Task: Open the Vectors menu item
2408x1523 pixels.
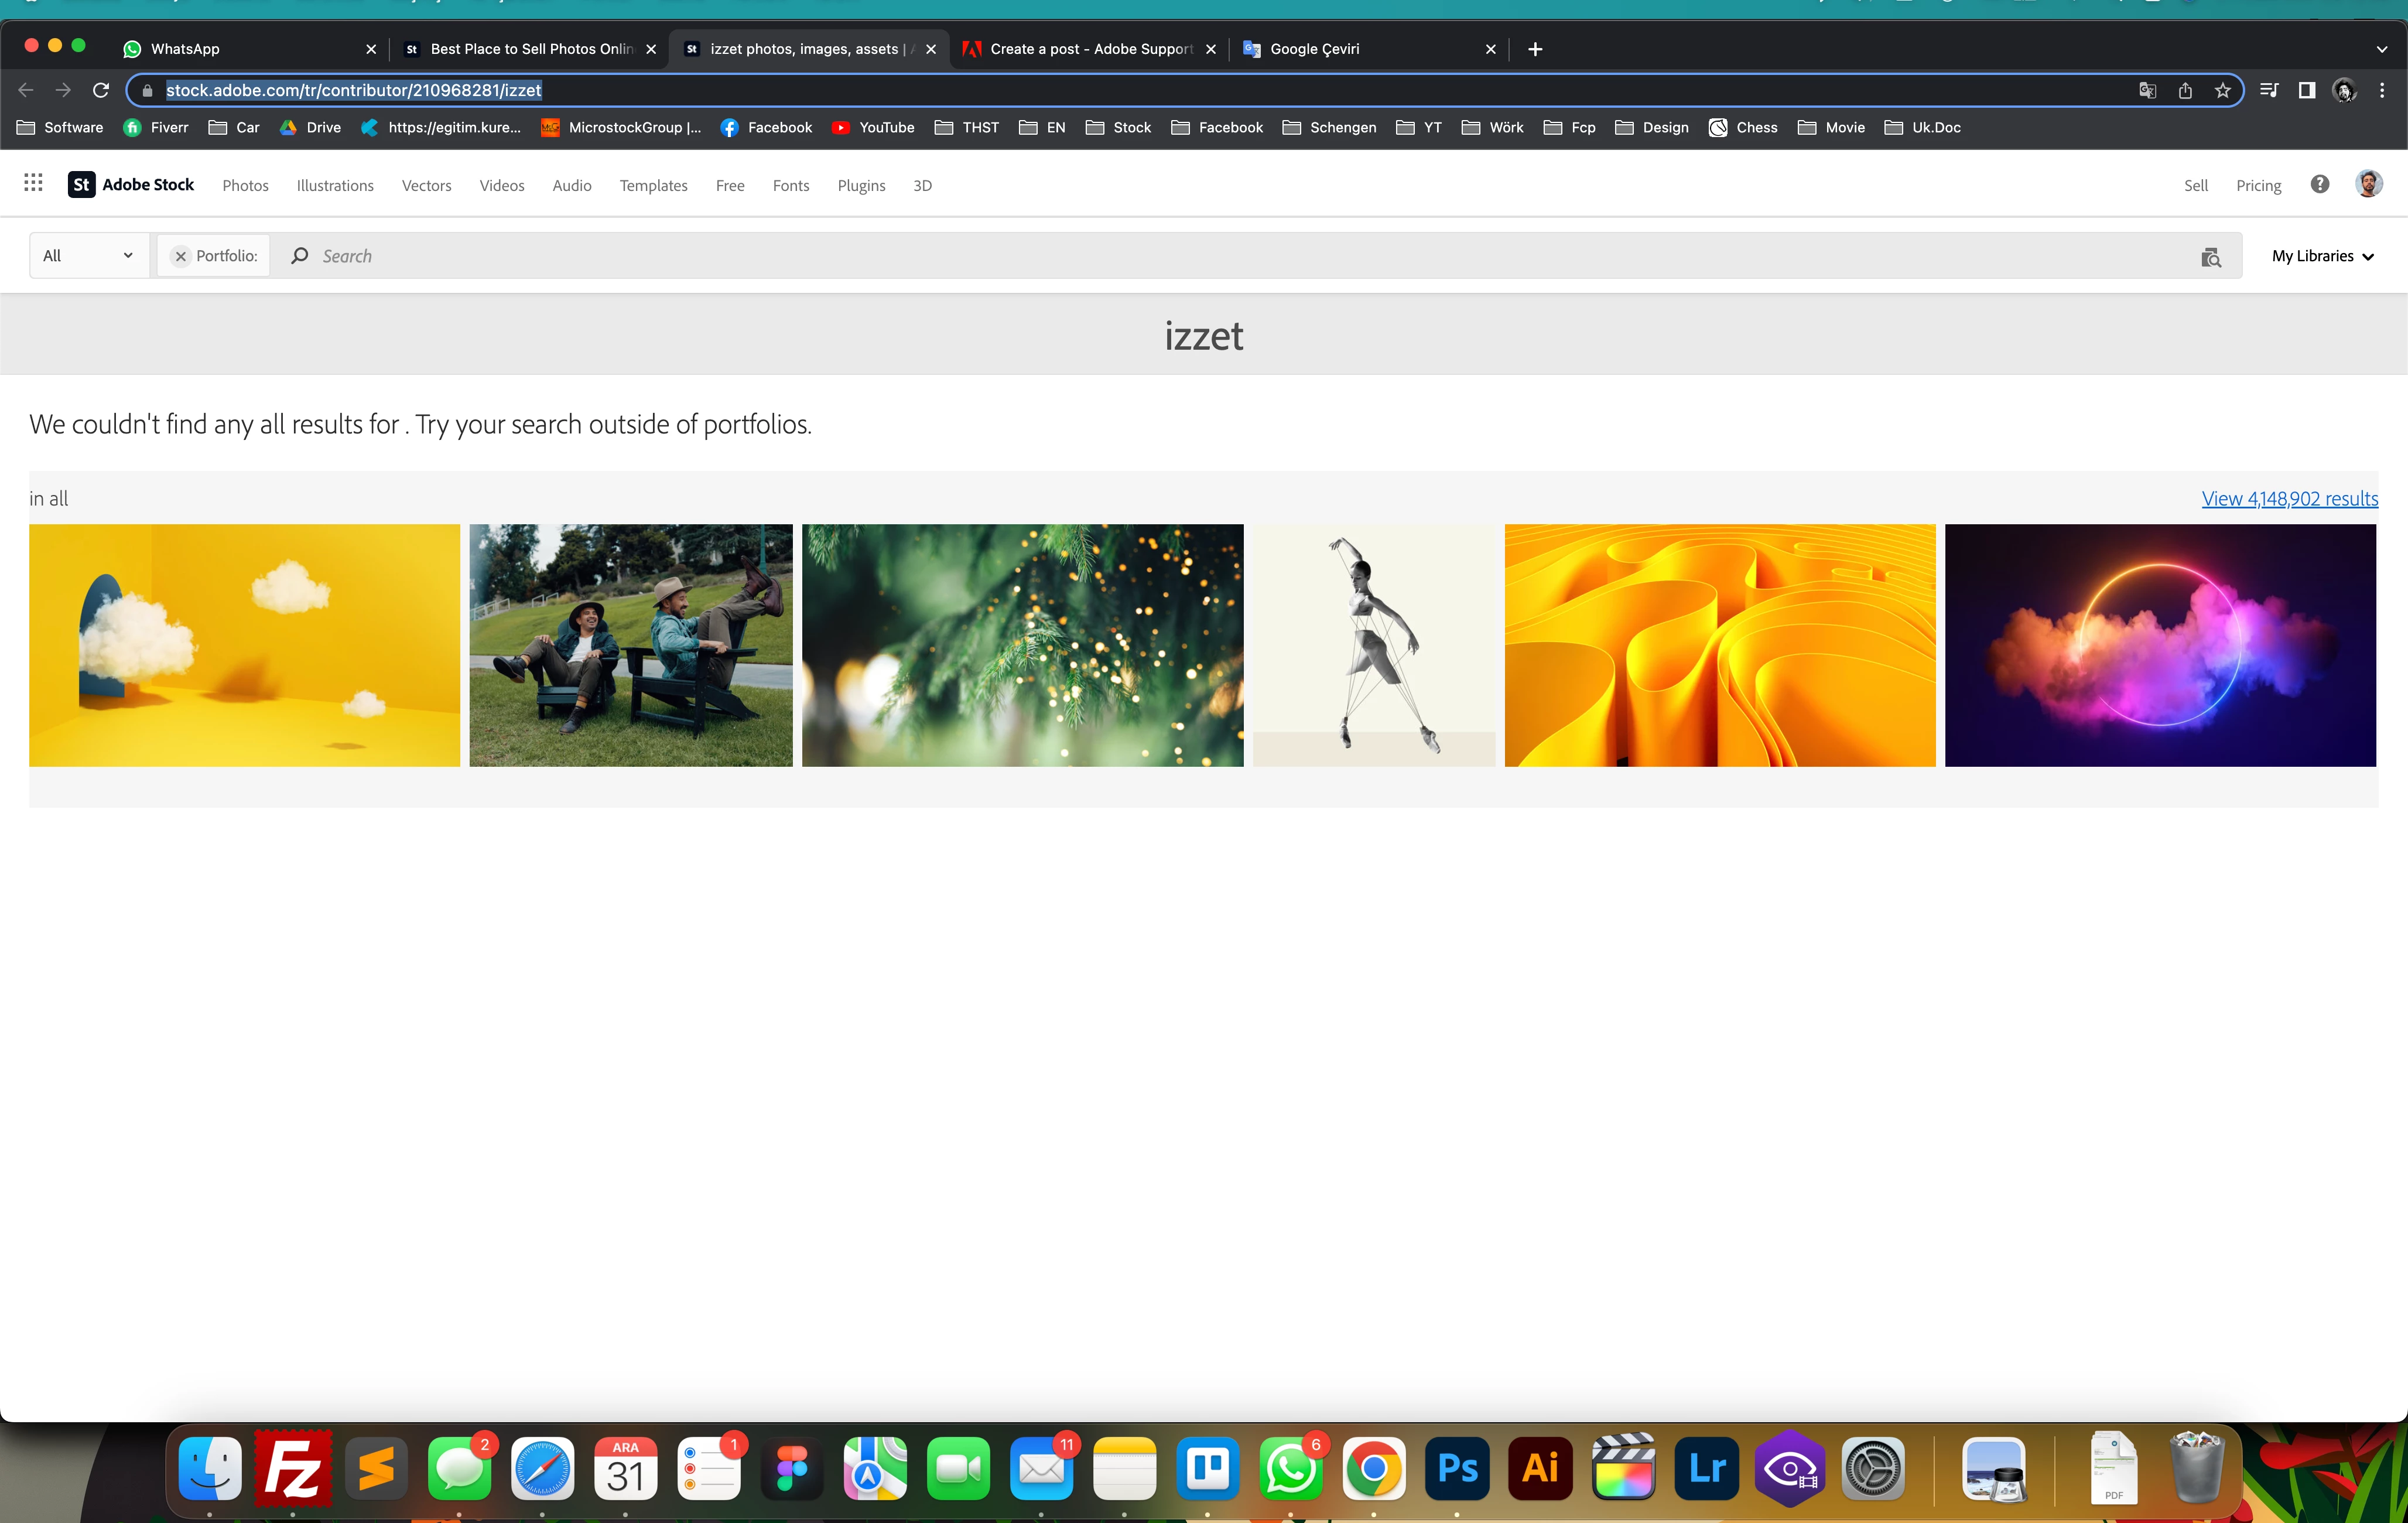Action: point(426,186)
